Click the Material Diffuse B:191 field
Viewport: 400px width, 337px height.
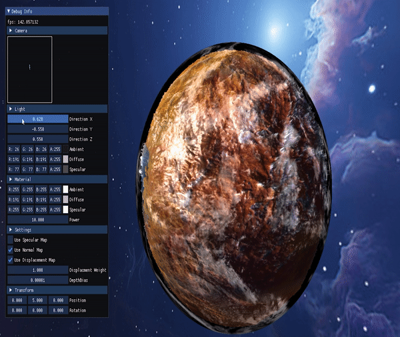[41, 200]
